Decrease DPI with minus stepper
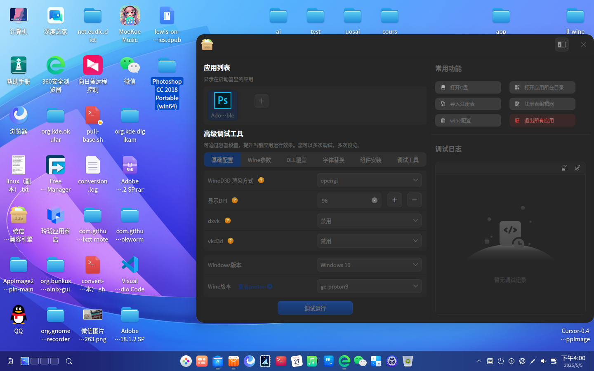Image resolution: width=594 pixels, height=371 pixels. pos(415,200)
